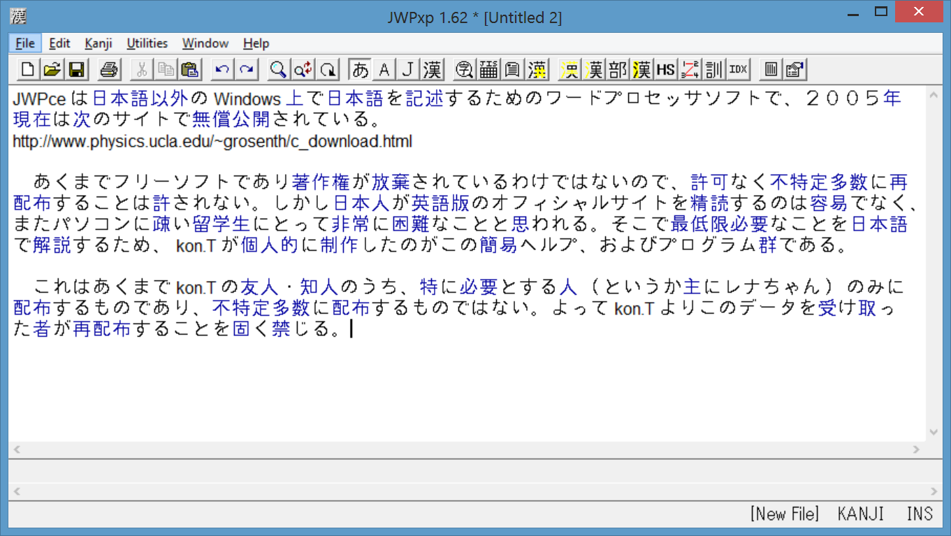Screen dimensions: 951x536
Task: Click "友人" in the third paragraph
Action: pyautogui.click(x=259, y=287)
